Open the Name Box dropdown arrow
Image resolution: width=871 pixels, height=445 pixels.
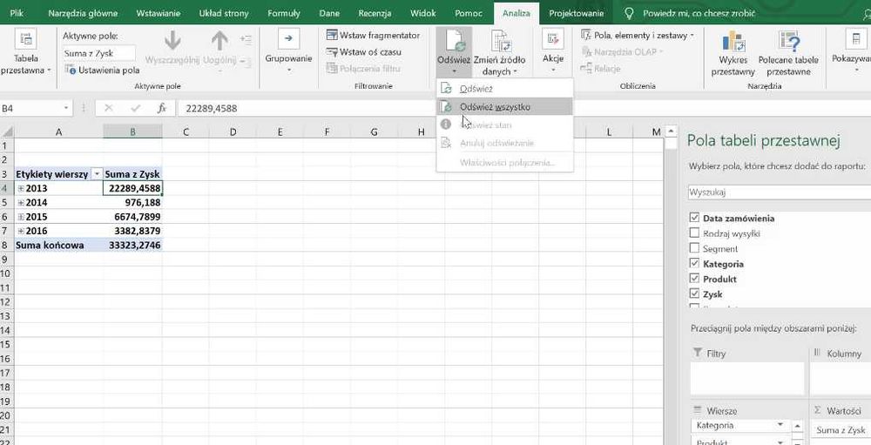(67, 108)
